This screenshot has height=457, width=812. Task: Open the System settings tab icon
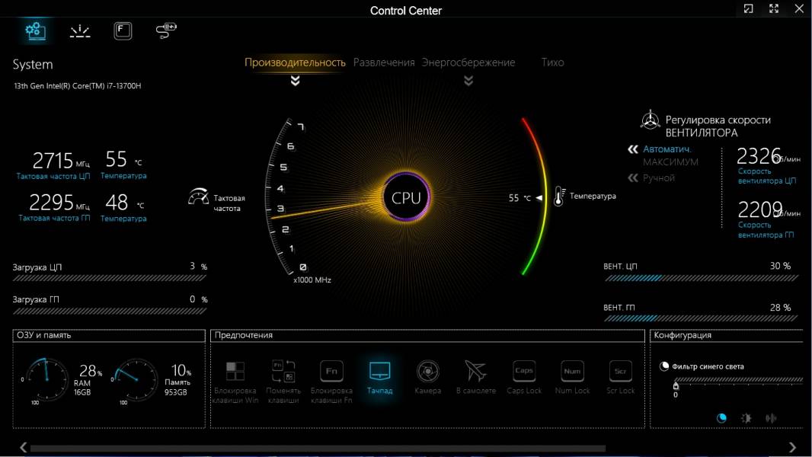(x=35, y=30)
